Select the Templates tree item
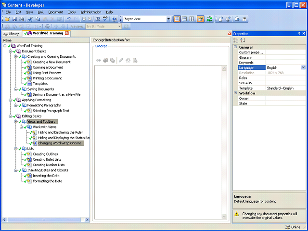The image size is (308, 231). pyautogui.click(x=40, y=84)
